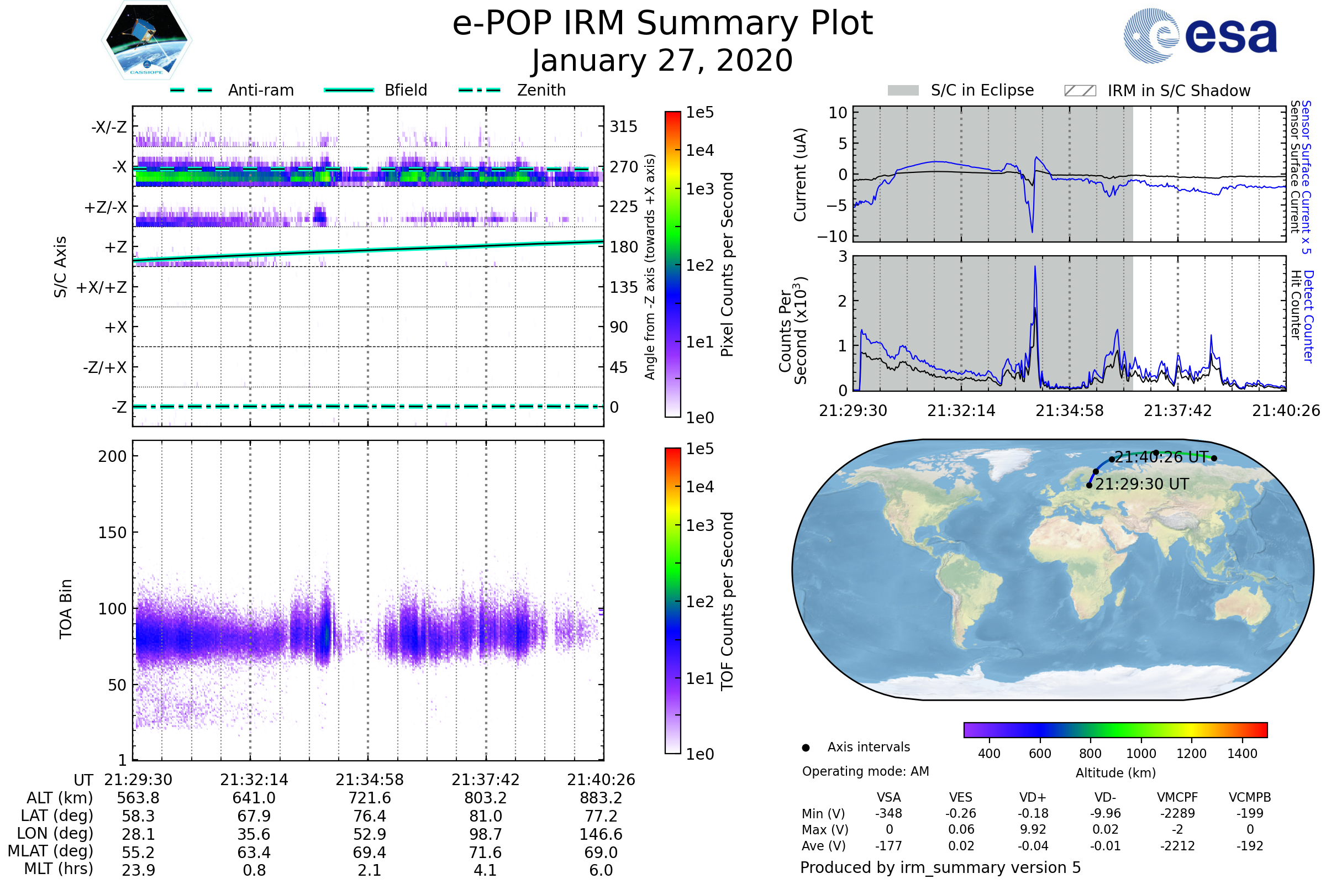Click the Pixel Counts per Second colorbar
1326x884 pixels.
(x=672, y=264)
